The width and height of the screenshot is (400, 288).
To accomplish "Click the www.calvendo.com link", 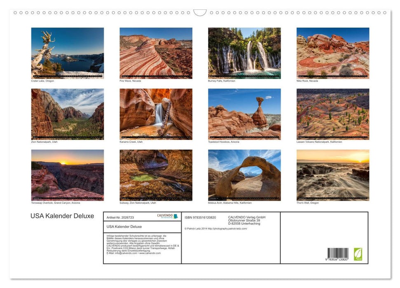I will [151, 252].
